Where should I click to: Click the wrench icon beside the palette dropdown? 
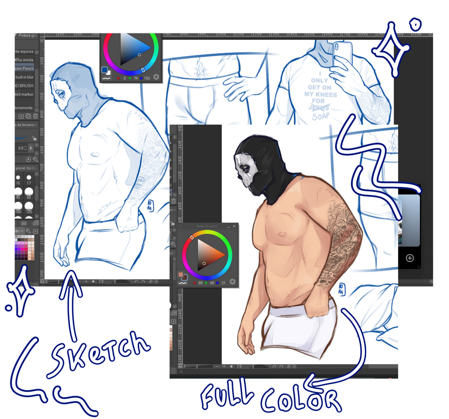tap(28, 231)
